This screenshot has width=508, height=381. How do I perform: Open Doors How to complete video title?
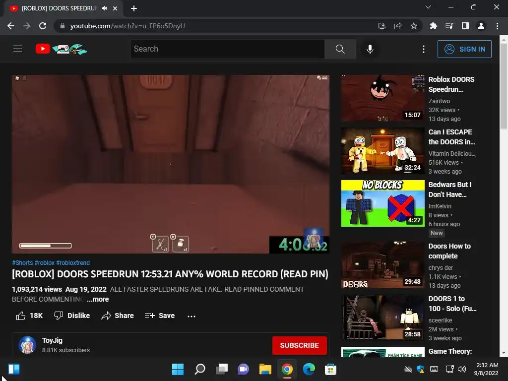coord(449,251)
